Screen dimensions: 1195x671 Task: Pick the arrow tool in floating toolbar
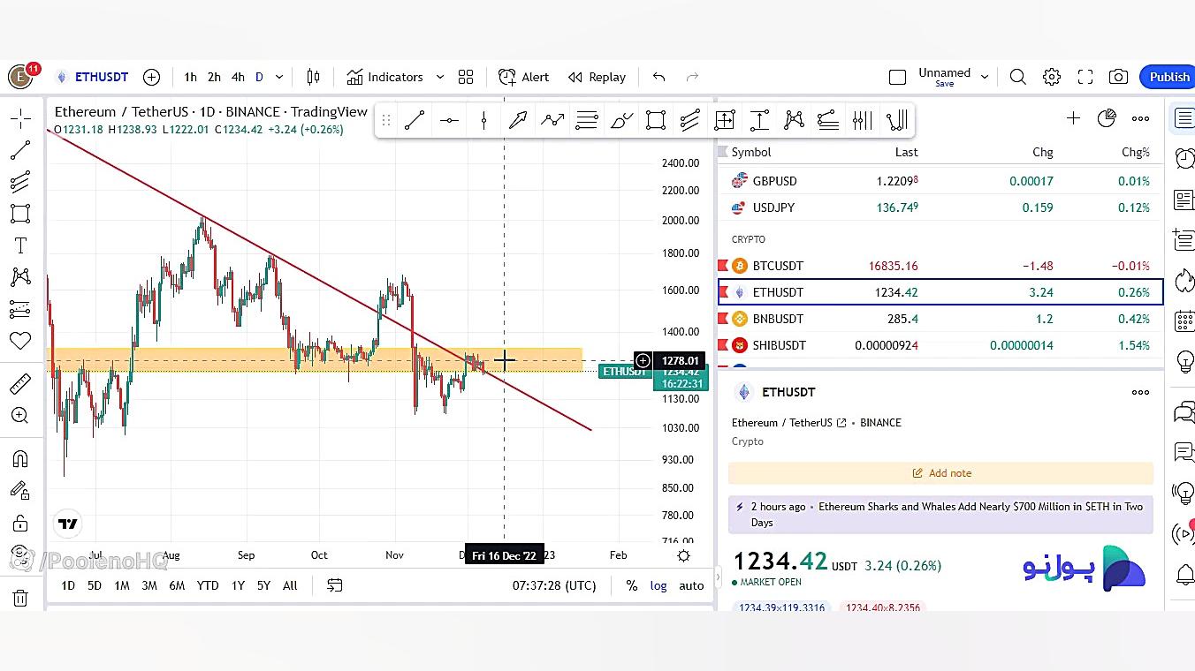(518, 120)
